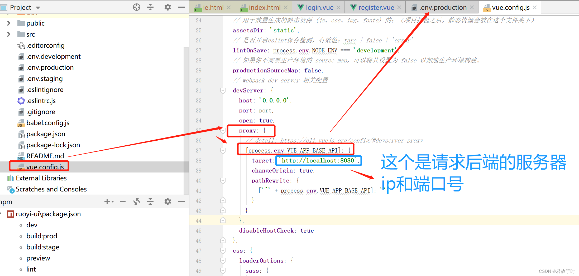The image size is (579, 276).
Task: Close the .env.production tab
Action: [472, 7]
